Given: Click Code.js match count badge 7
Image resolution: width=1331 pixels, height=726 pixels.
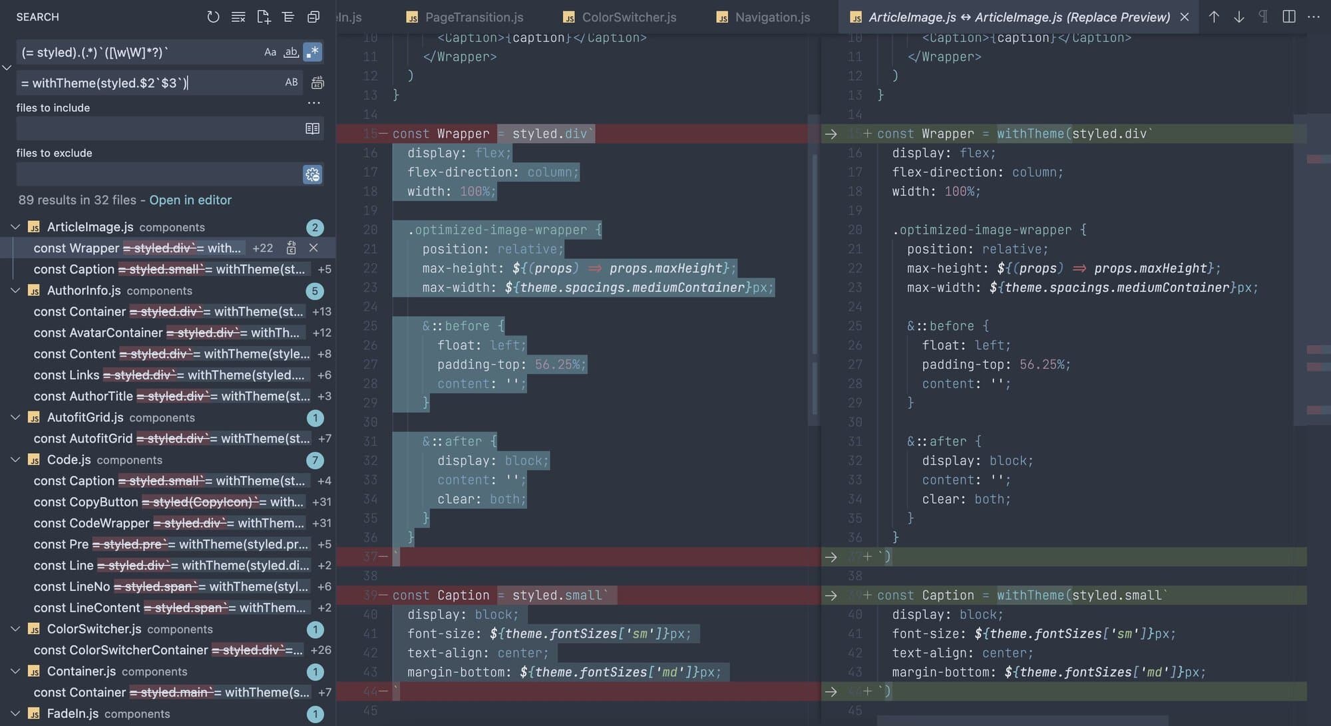Looking at the screenshot, I should click(x=315, y=460).
